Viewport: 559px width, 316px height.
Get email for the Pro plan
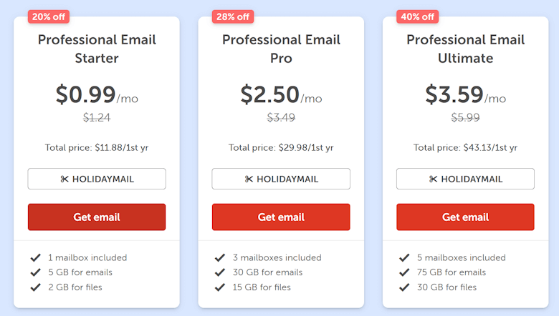pyautogui.click(x=281, y=217)
